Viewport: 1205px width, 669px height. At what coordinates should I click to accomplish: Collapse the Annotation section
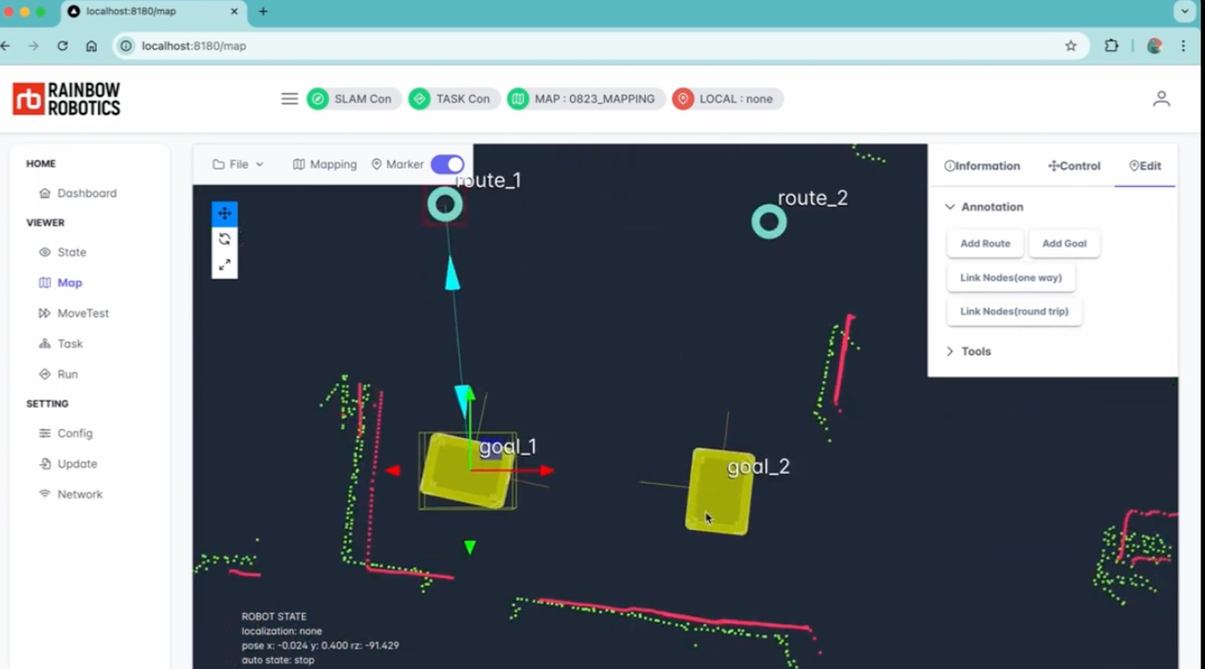tap(950, 206)
